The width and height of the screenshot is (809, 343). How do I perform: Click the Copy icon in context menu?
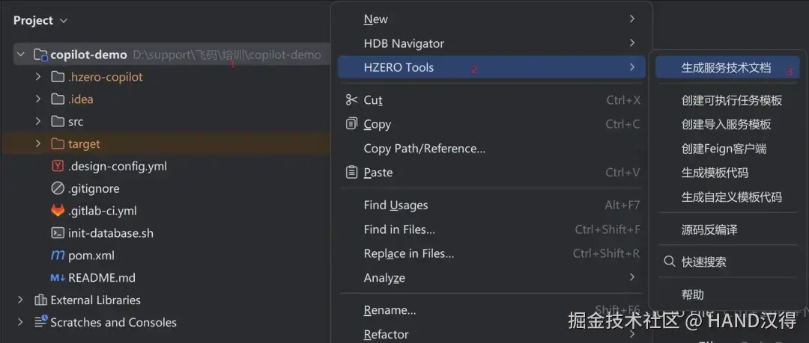coord(351,124)
